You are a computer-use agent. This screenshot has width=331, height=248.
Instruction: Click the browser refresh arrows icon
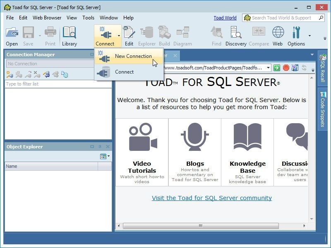pos(304,68)
